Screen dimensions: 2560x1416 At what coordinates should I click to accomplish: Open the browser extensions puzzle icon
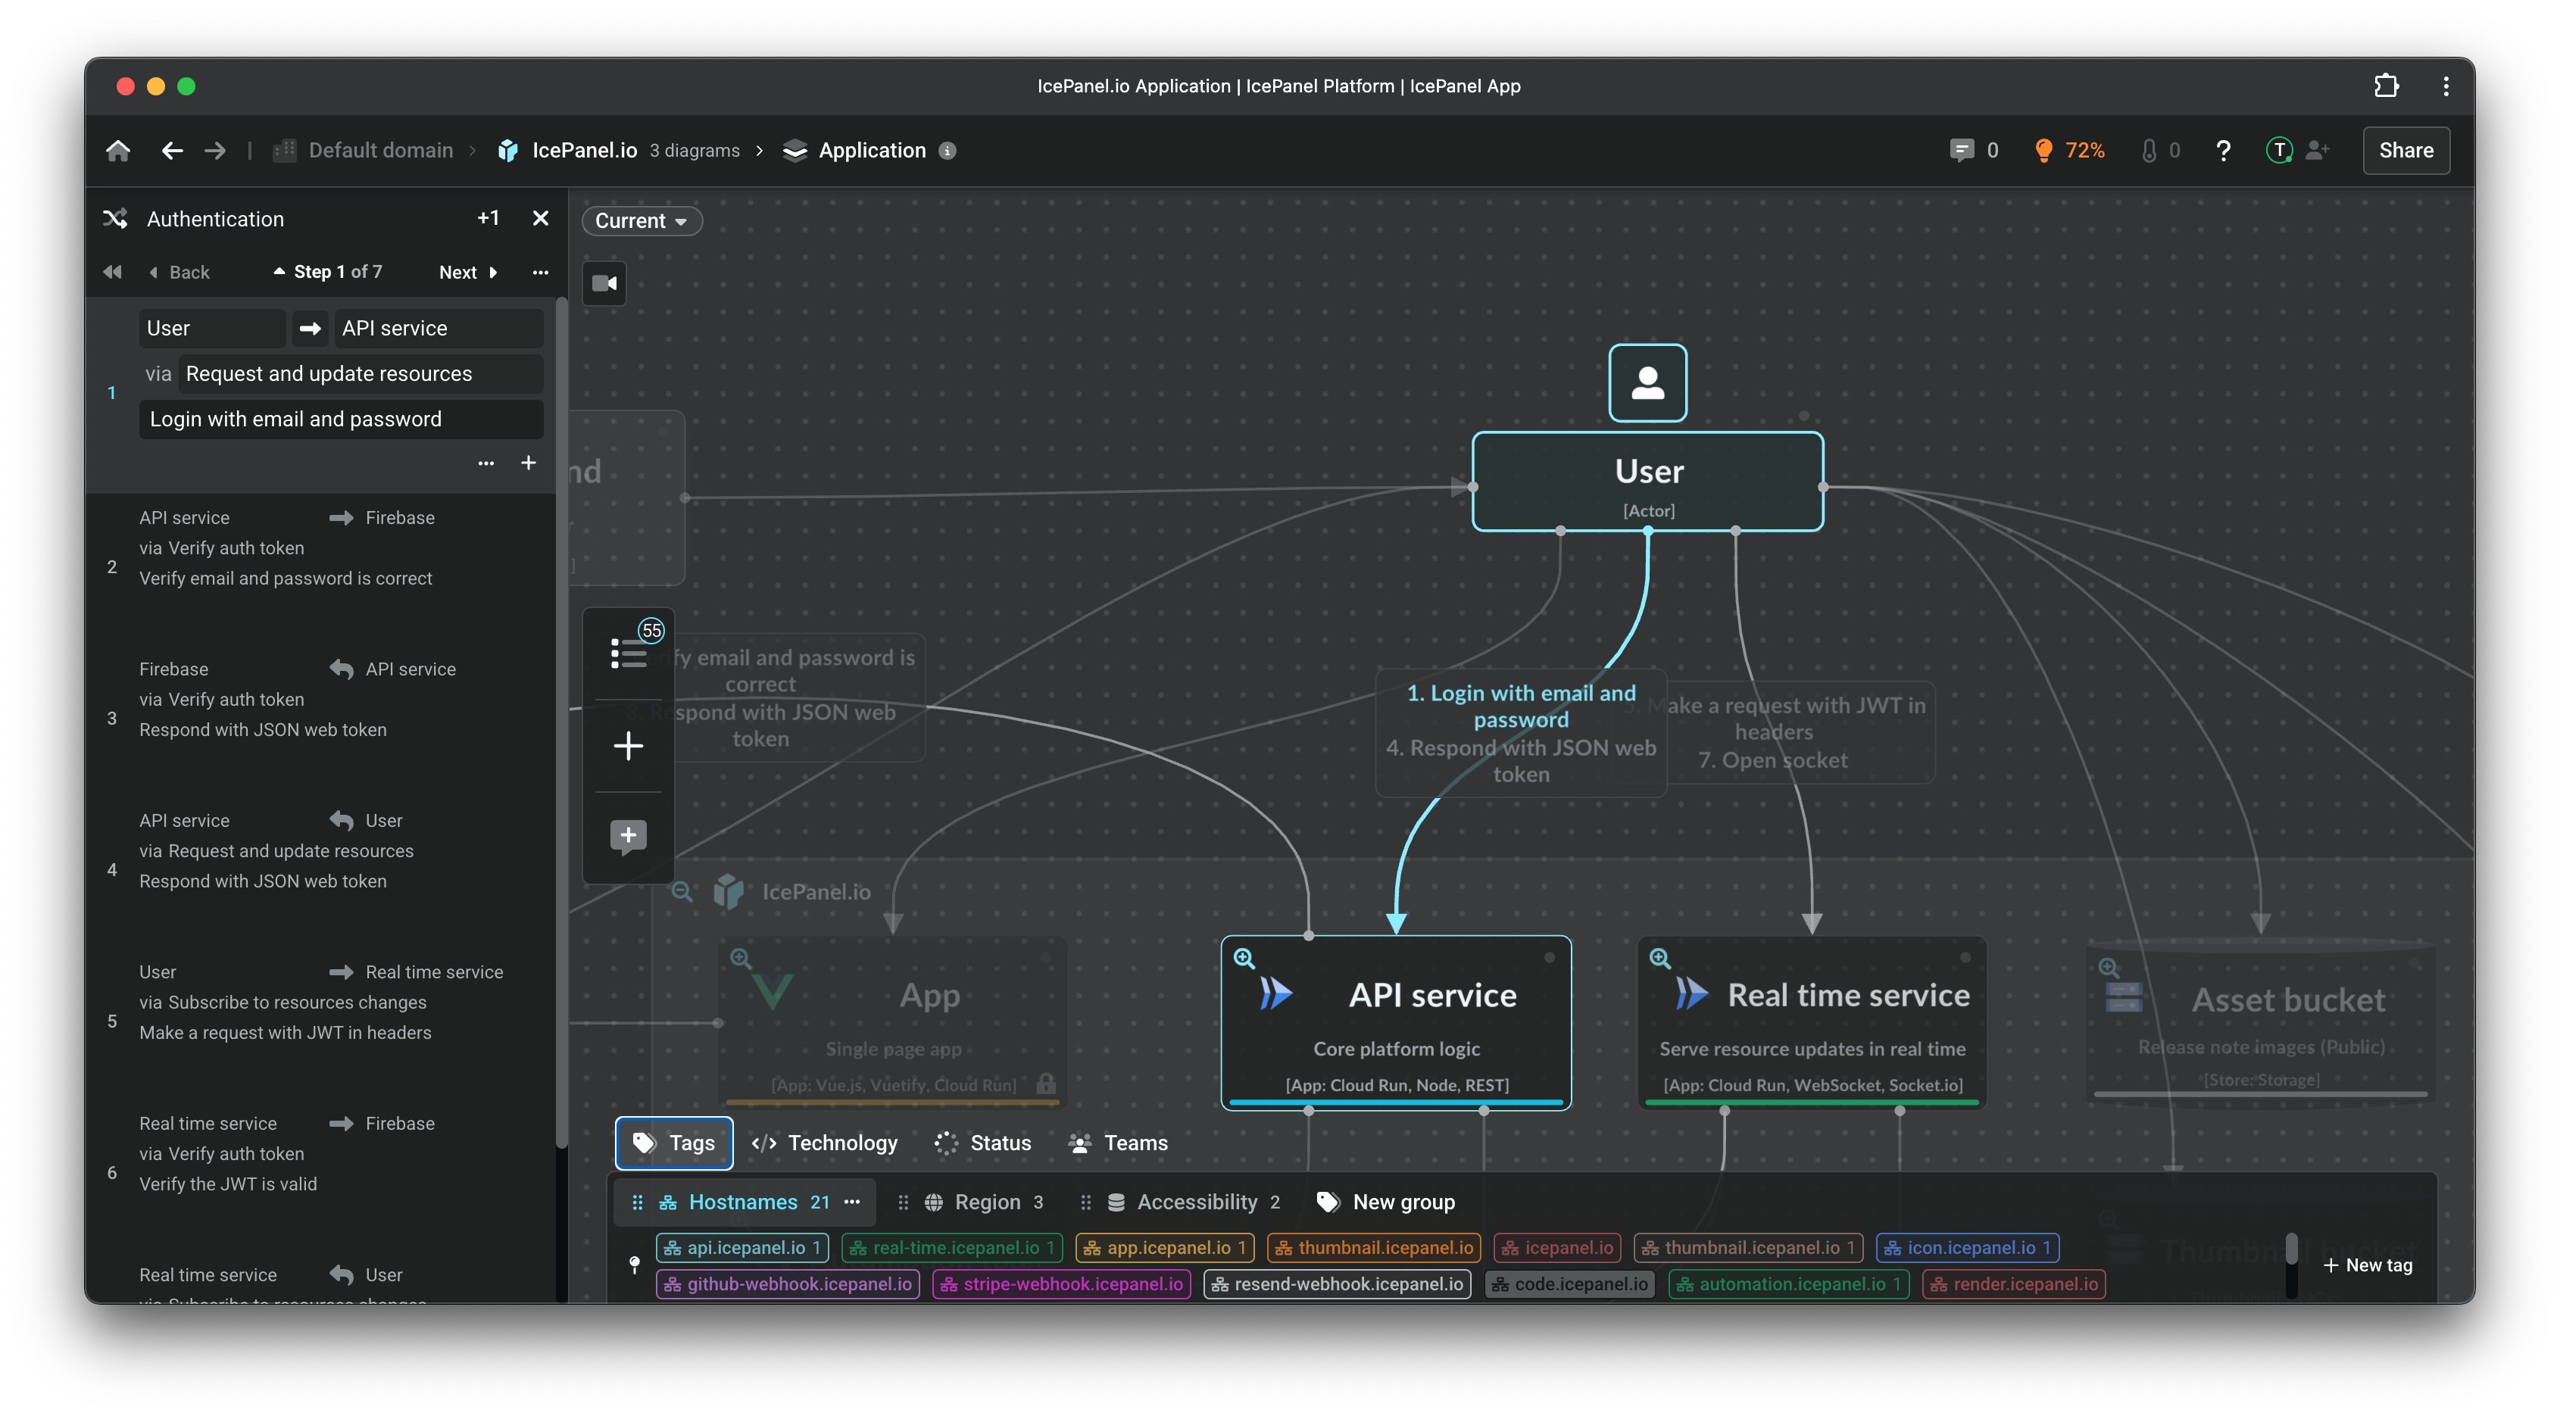pyautogui.click(x=2385, y=86)
